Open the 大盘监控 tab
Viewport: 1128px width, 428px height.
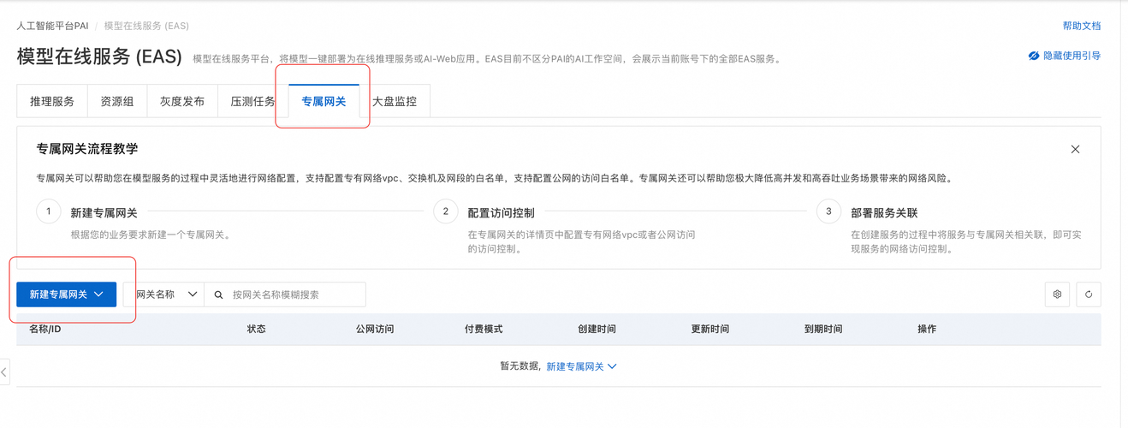coord(394,101)
